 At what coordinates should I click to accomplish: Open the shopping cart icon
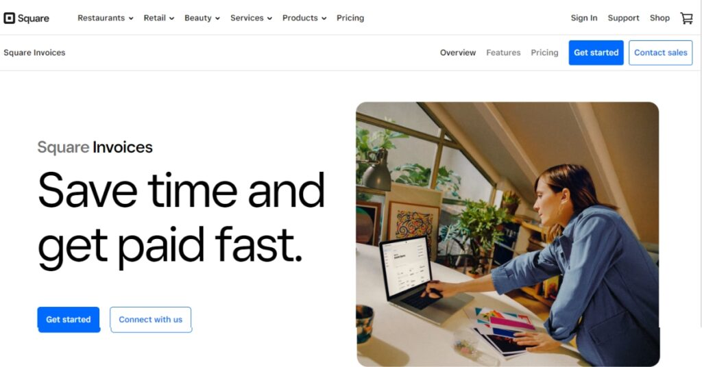pyautogui.click(x=686, y=18)
